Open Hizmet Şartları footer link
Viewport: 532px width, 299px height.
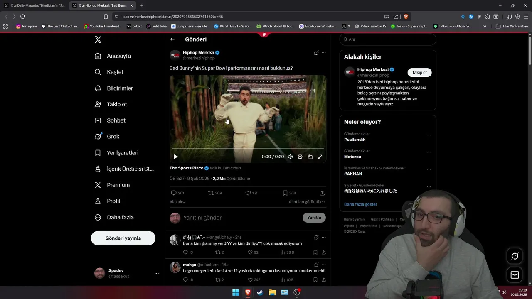point(354,219)
